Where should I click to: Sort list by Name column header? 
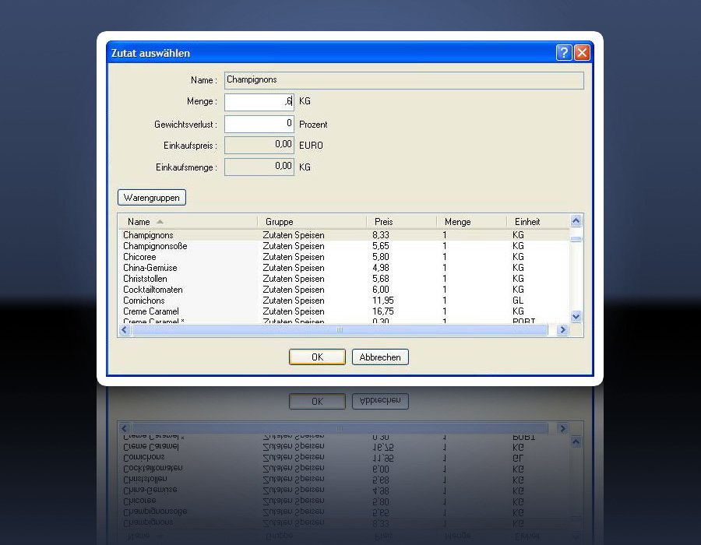click(x=188, y=222)
